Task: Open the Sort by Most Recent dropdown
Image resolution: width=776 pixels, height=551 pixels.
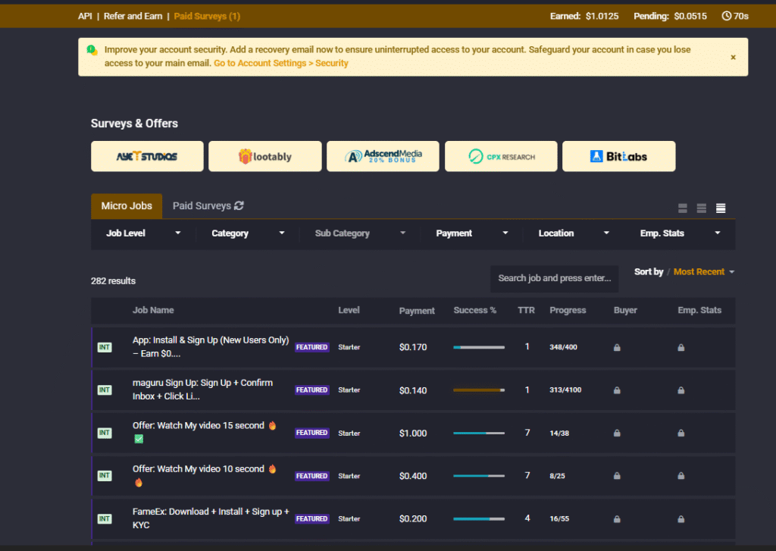Action: click(703, 271)
